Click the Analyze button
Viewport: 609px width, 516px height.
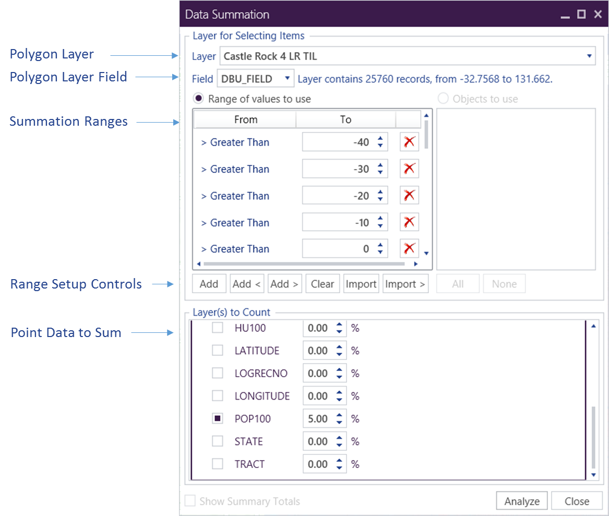coord(521,501)
